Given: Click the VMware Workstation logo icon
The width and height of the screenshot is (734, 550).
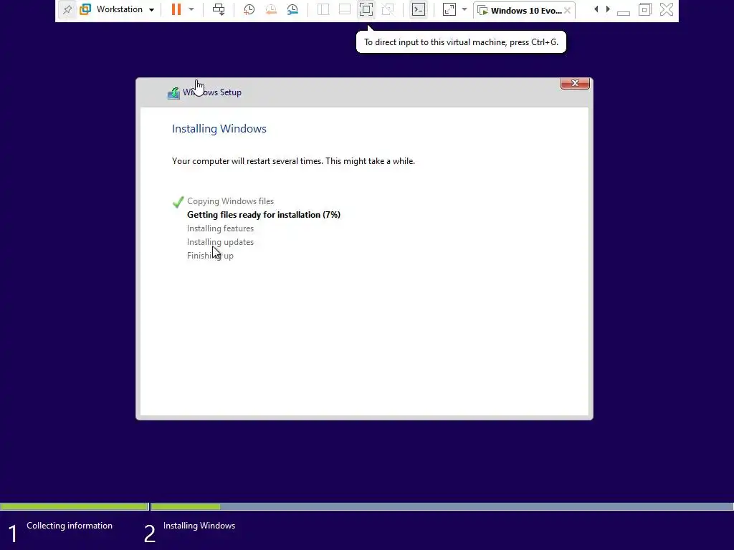Looking at the screenshot, I should click(85, 9).
